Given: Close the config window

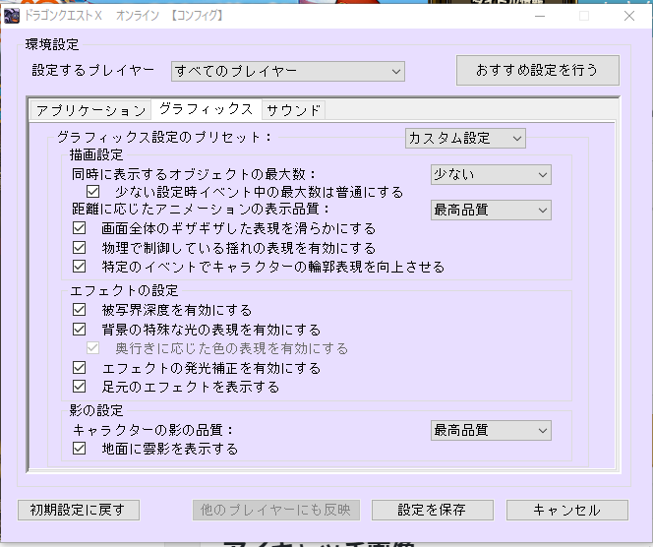Looking at the screenshot, I should (x=628, y=16).
